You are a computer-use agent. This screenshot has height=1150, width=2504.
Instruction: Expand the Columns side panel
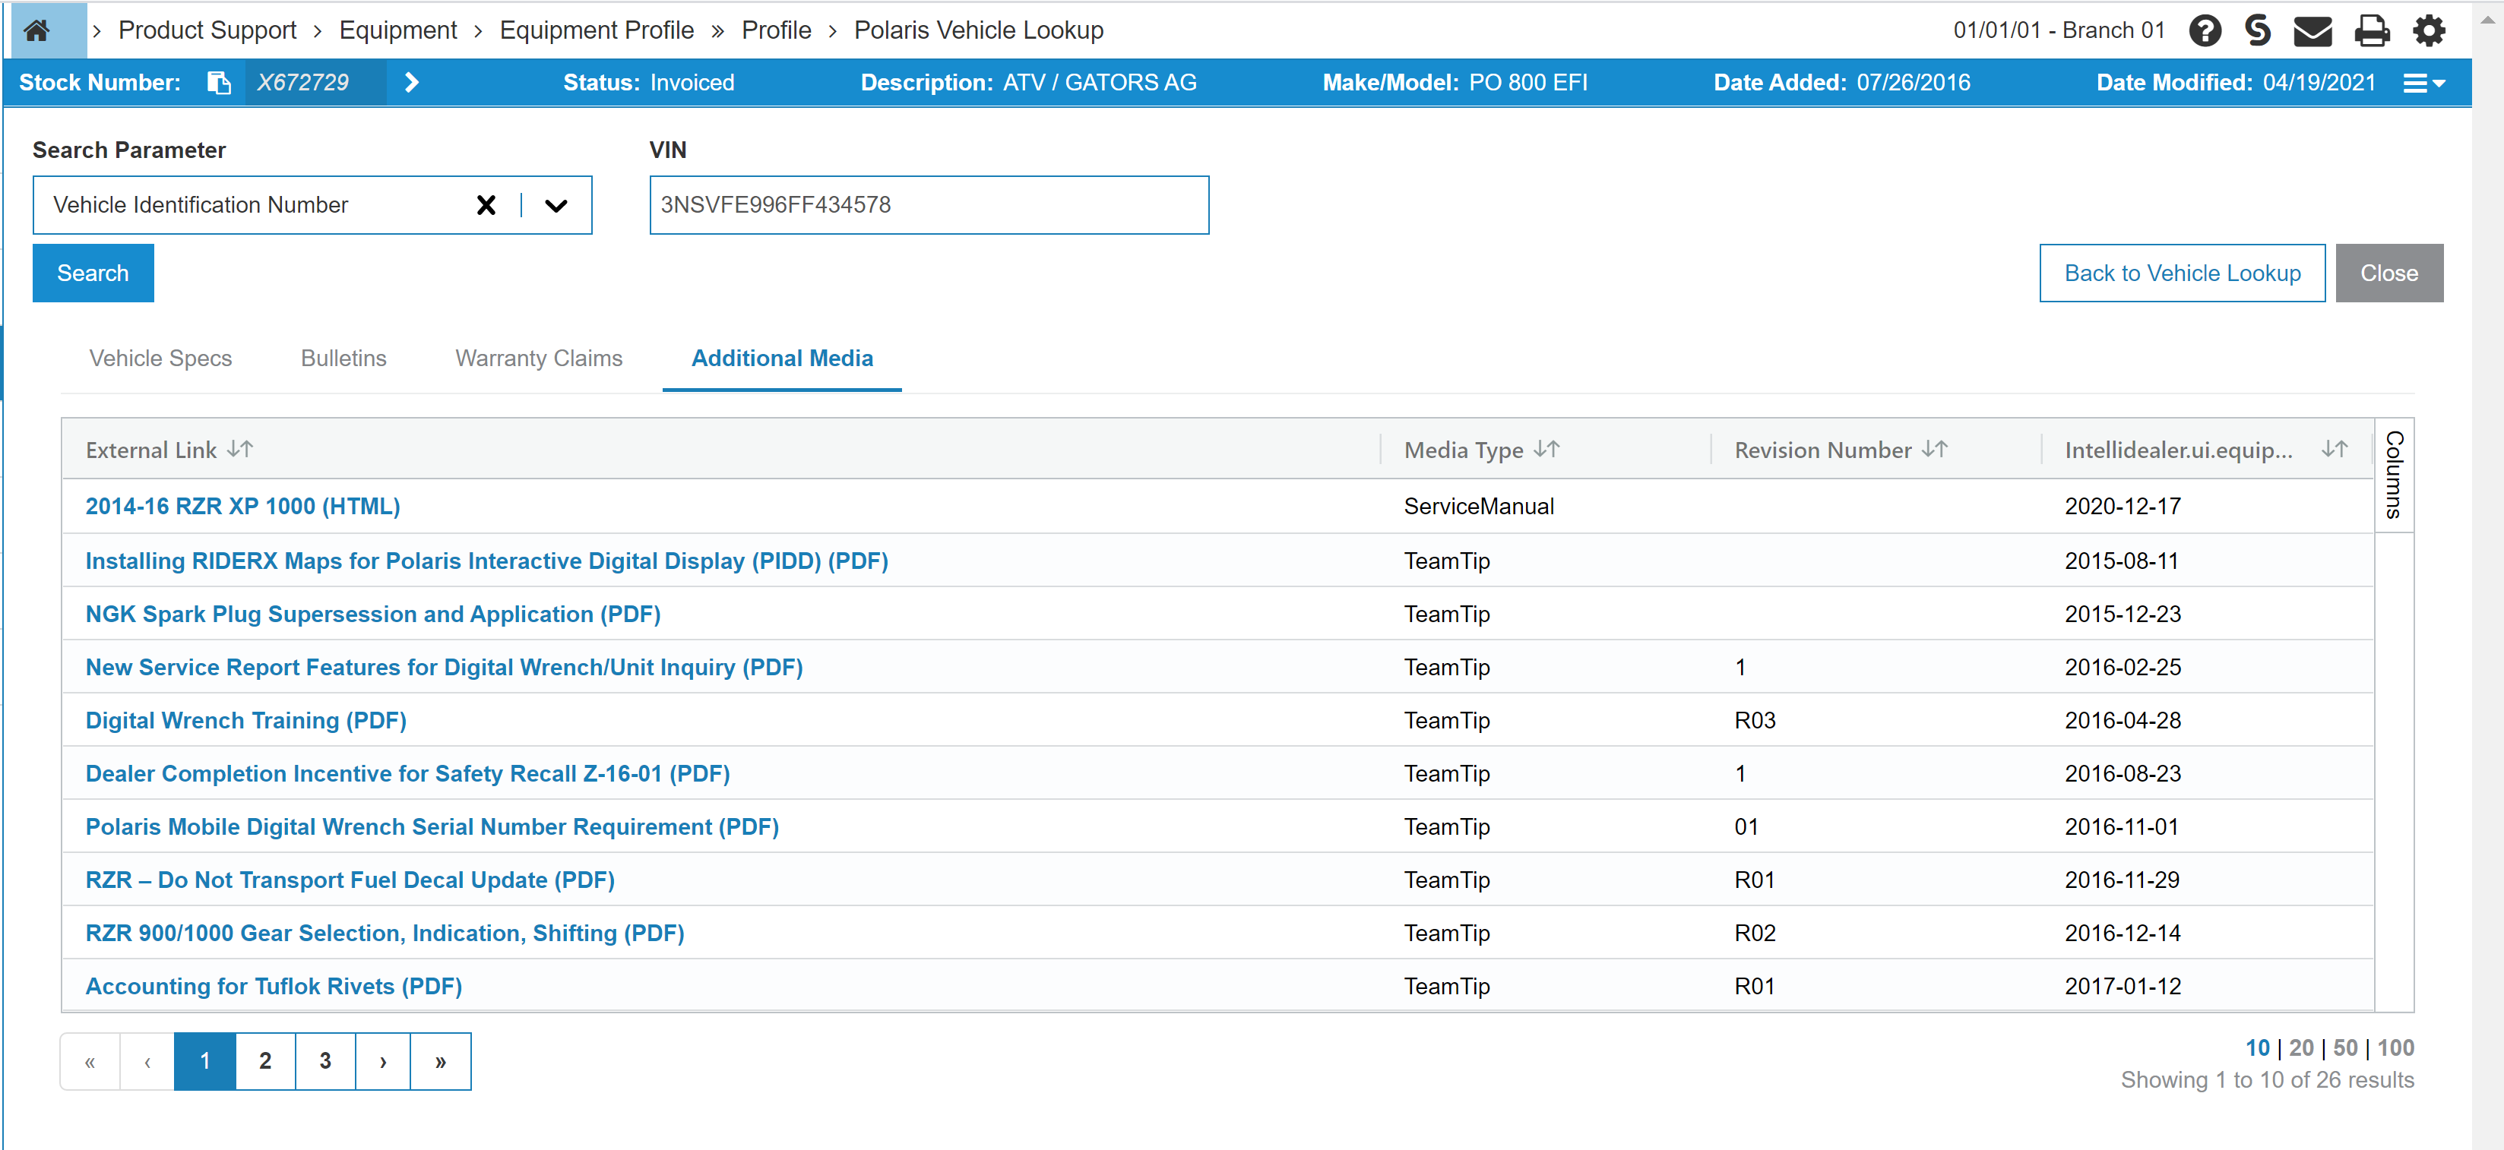[2393, 474]
